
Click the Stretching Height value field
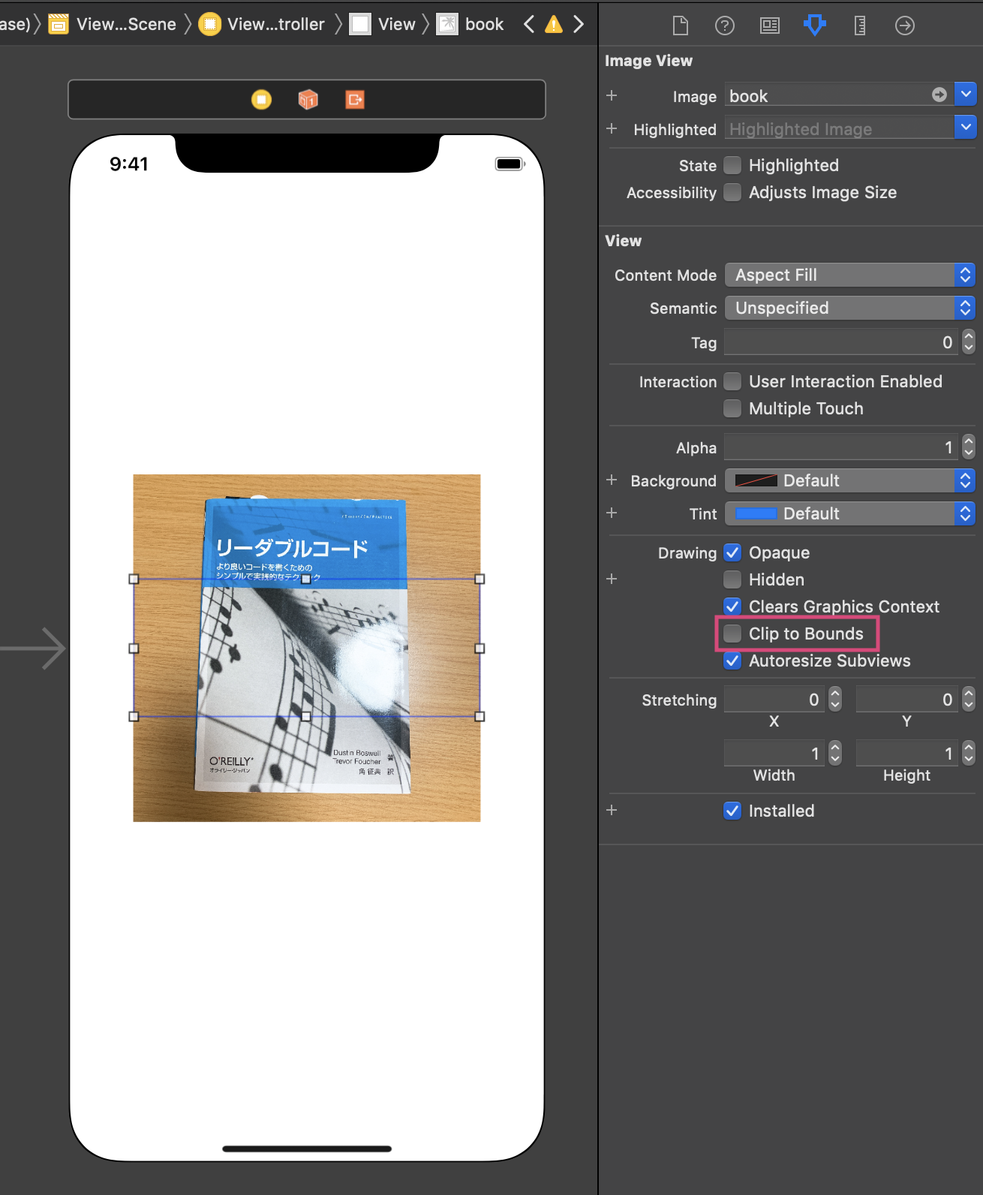906,754
